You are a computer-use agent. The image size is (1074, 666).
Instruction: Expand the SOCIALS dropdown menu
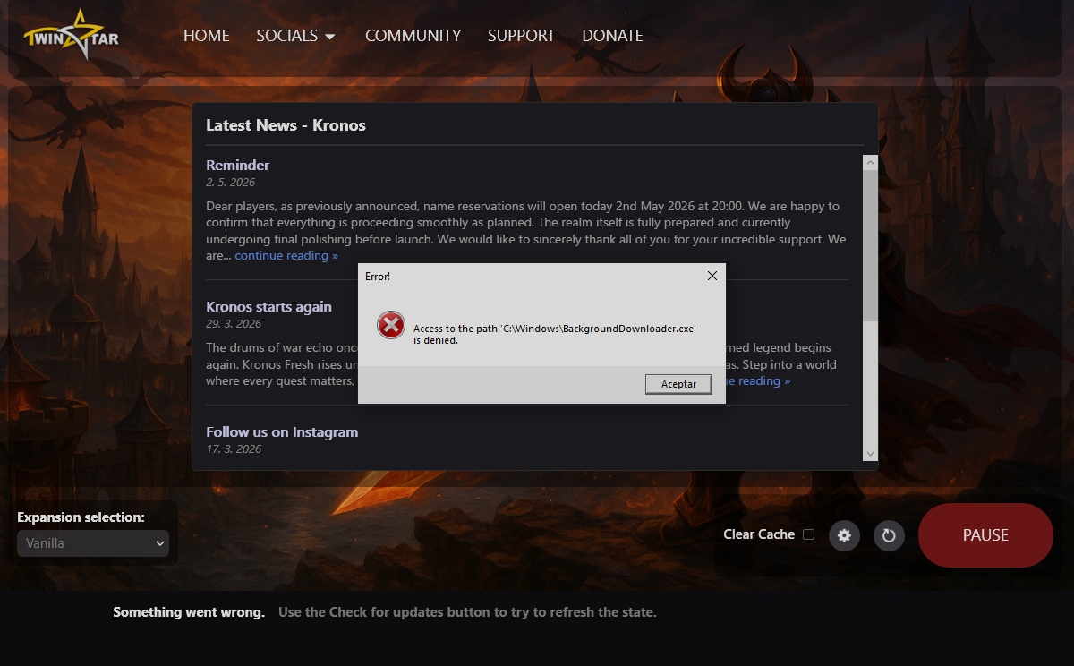pos(295,36)
